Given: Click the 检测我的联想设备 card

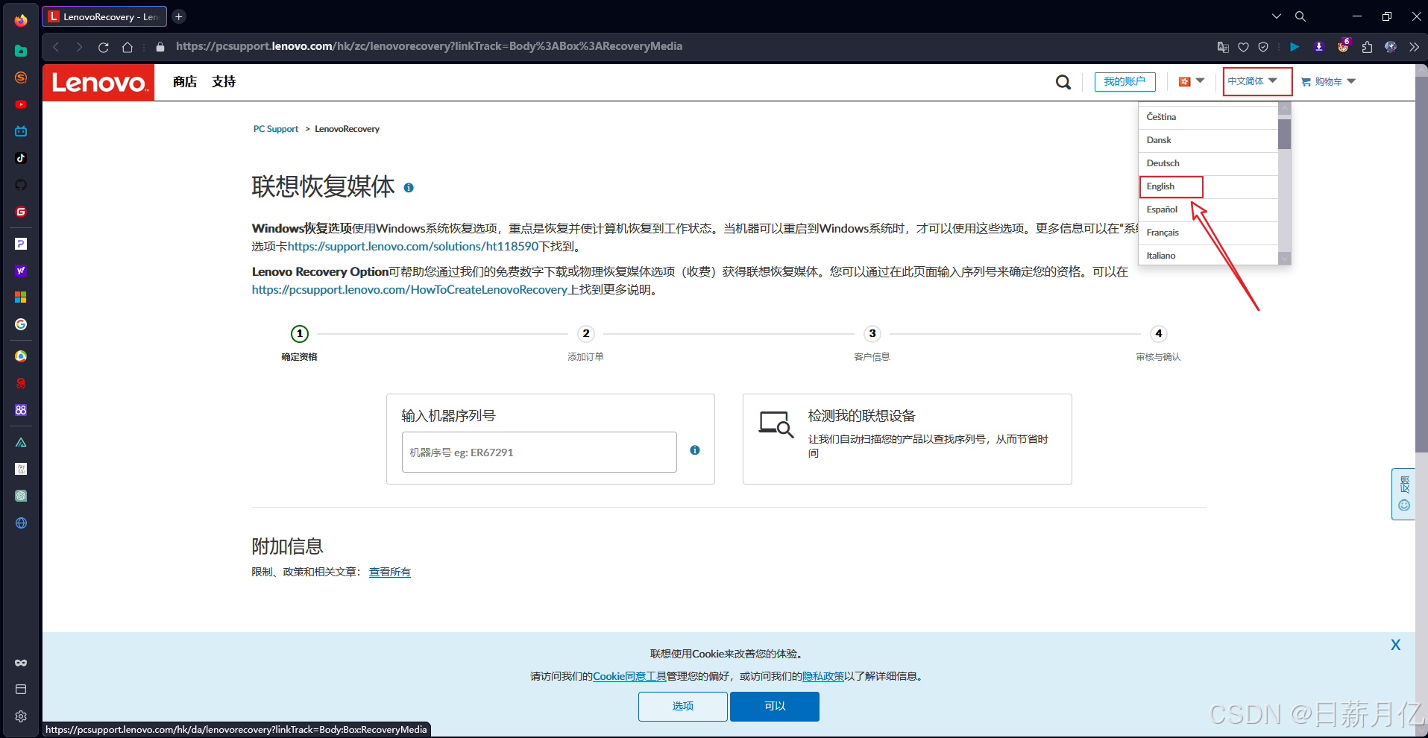Looking at the screenshot, I should tap(908, 439).
